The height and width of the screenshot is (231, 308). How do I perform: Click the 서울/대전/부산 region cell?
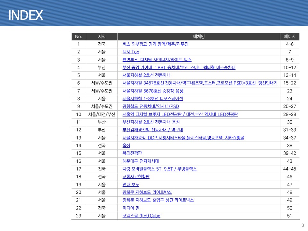click(x=102, y=114)
